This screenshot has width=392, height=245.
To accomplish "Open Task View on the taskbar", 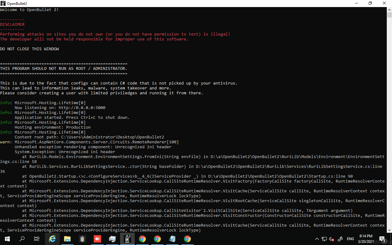I will click(37, 239).
